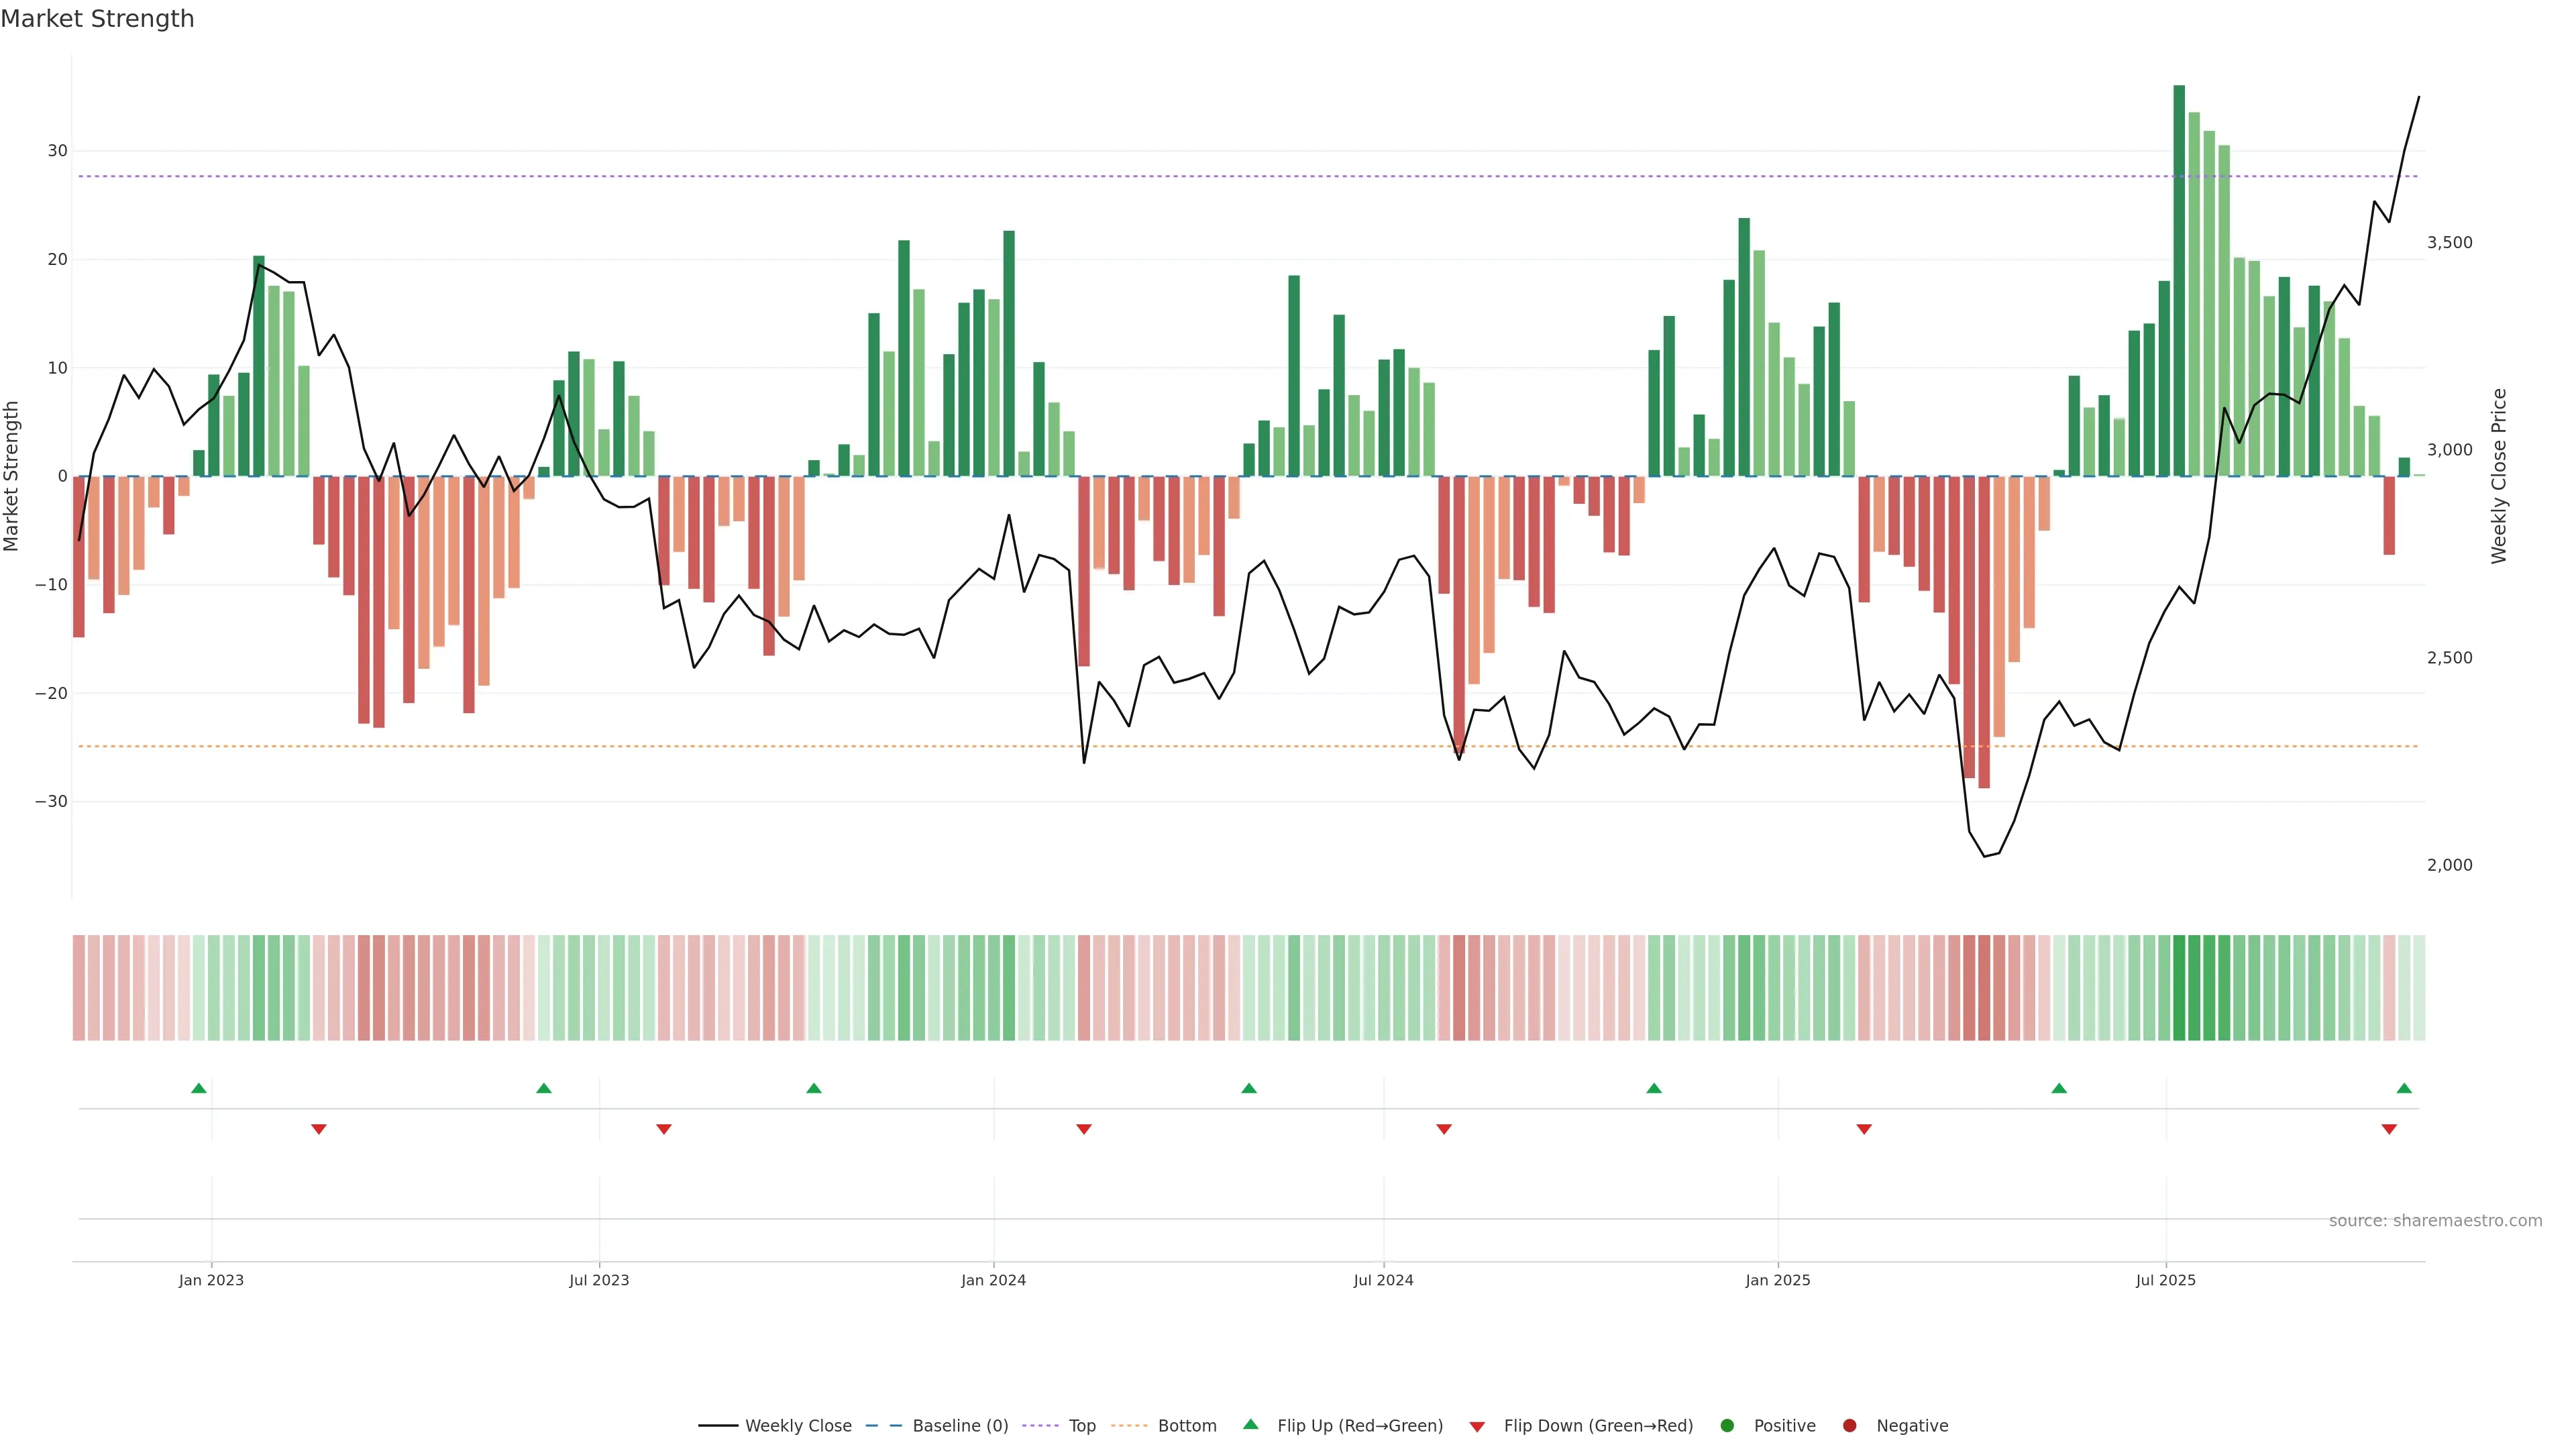Click the green flip-up marker before Jan 2025
Viewport: 2576px width, 1449px height.
(x=1654, y=1088)
